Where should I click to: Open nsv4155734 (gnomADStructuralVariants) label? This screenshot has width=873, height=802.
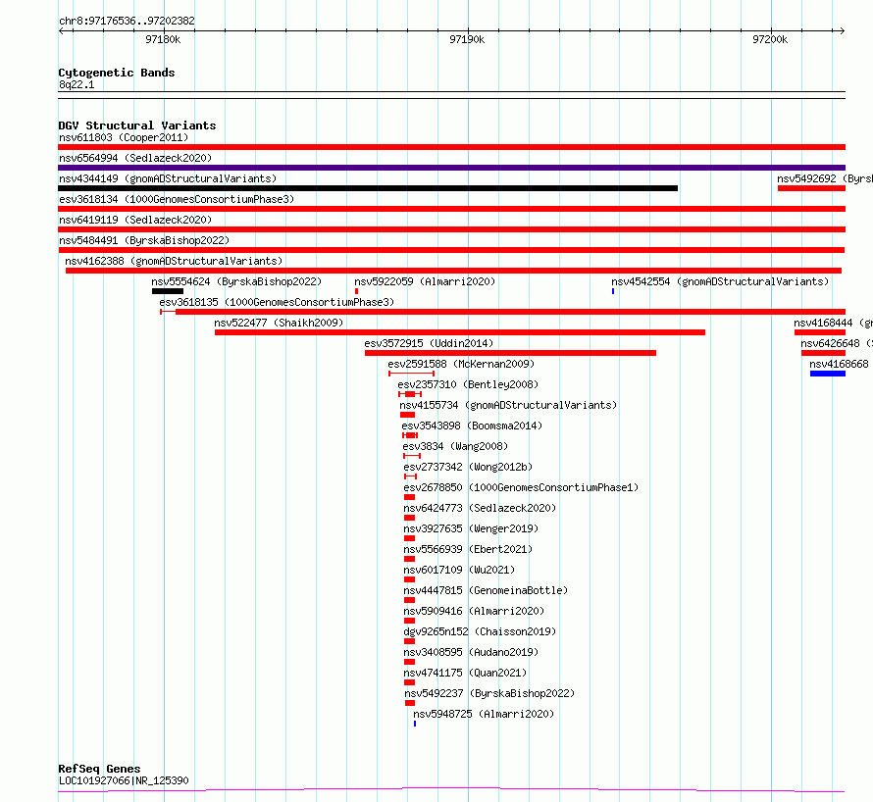[x=508, y=405]
